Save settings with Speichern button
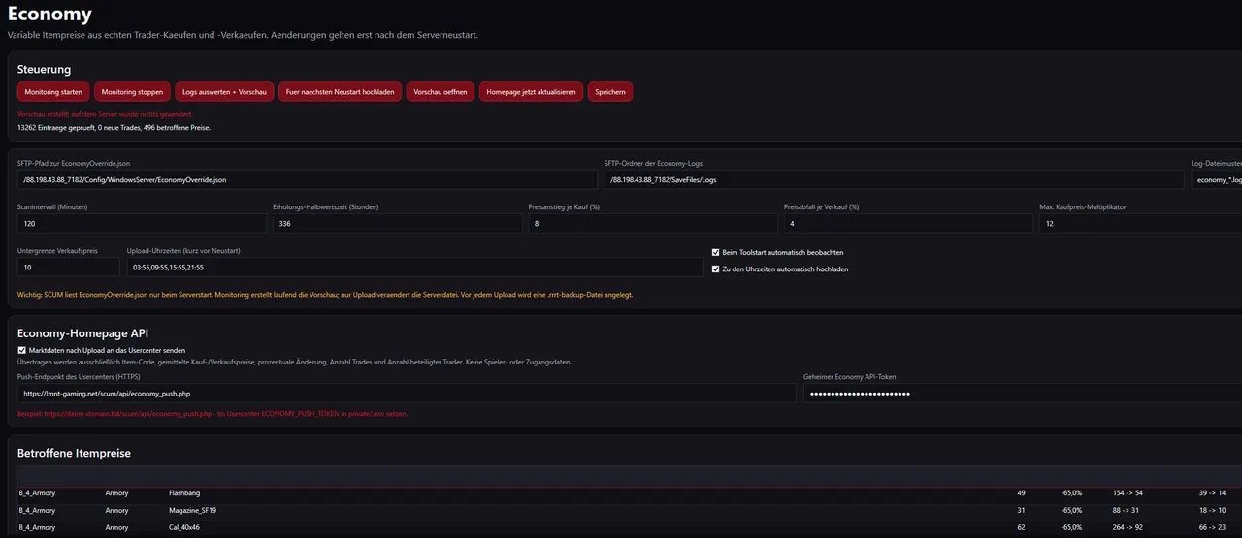1242x538 pixels. [610, 91]
